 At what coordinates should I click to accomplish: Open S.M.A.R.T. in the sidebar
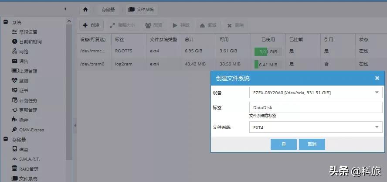30,159
